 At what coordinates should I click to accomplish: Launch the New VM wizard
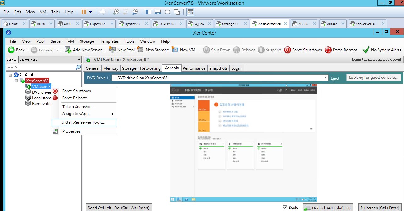click(184, 50)
